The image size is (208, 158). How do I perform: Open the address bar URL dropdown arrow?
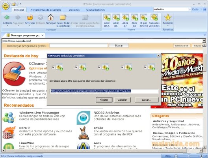(x=204, y=41)
